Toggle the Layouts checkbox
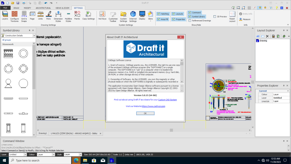291x164 pixels. tap(174, 14)
